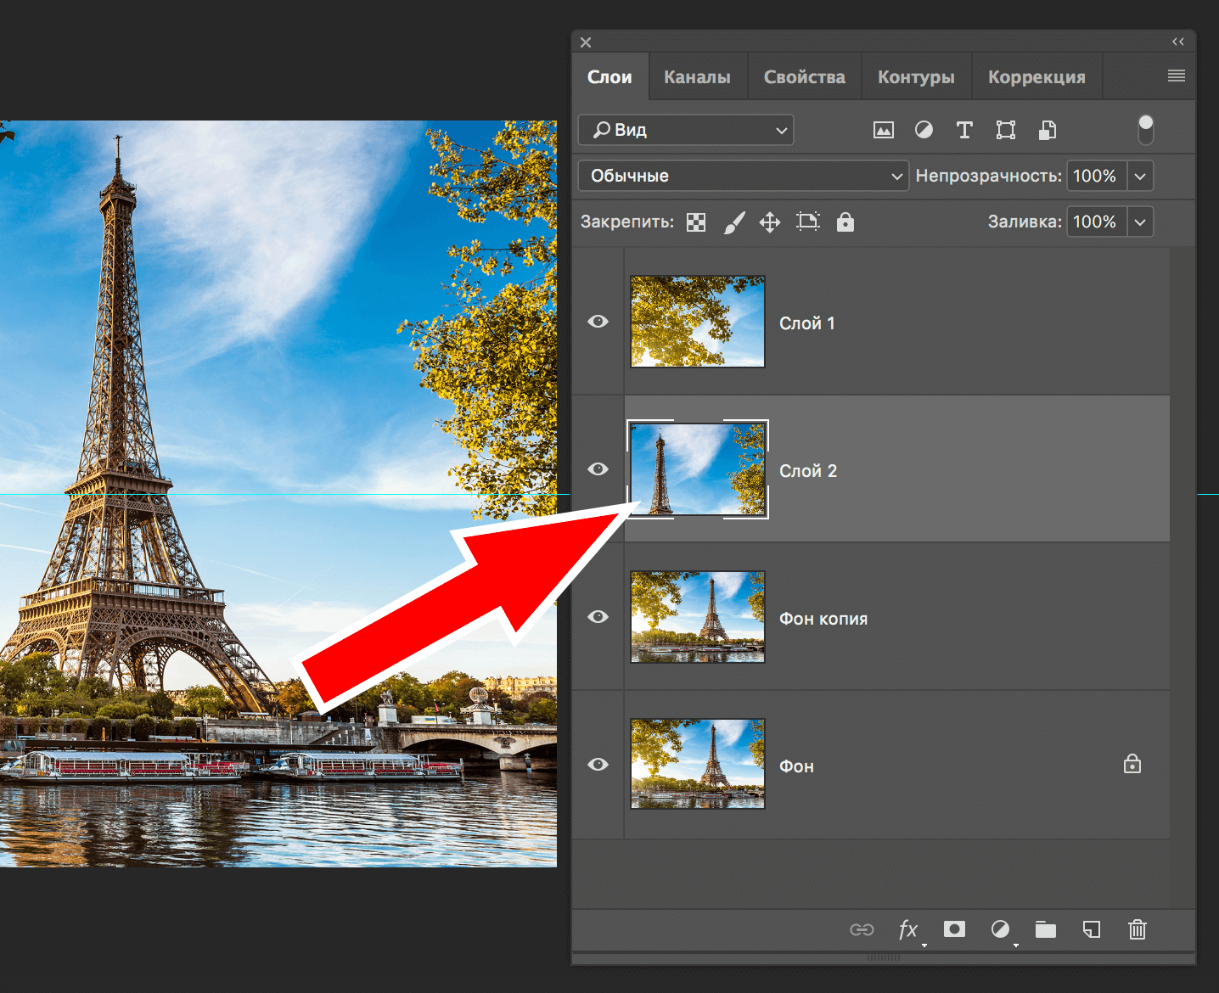Delete layer with the trash icon
Viewport: 1219px width, 993px height.
click(1138, 929)
